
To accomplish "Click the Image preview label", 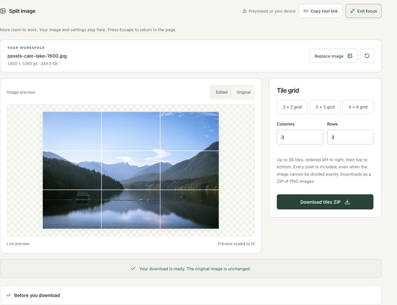I will pyautogui.click(x=21, y=92).
